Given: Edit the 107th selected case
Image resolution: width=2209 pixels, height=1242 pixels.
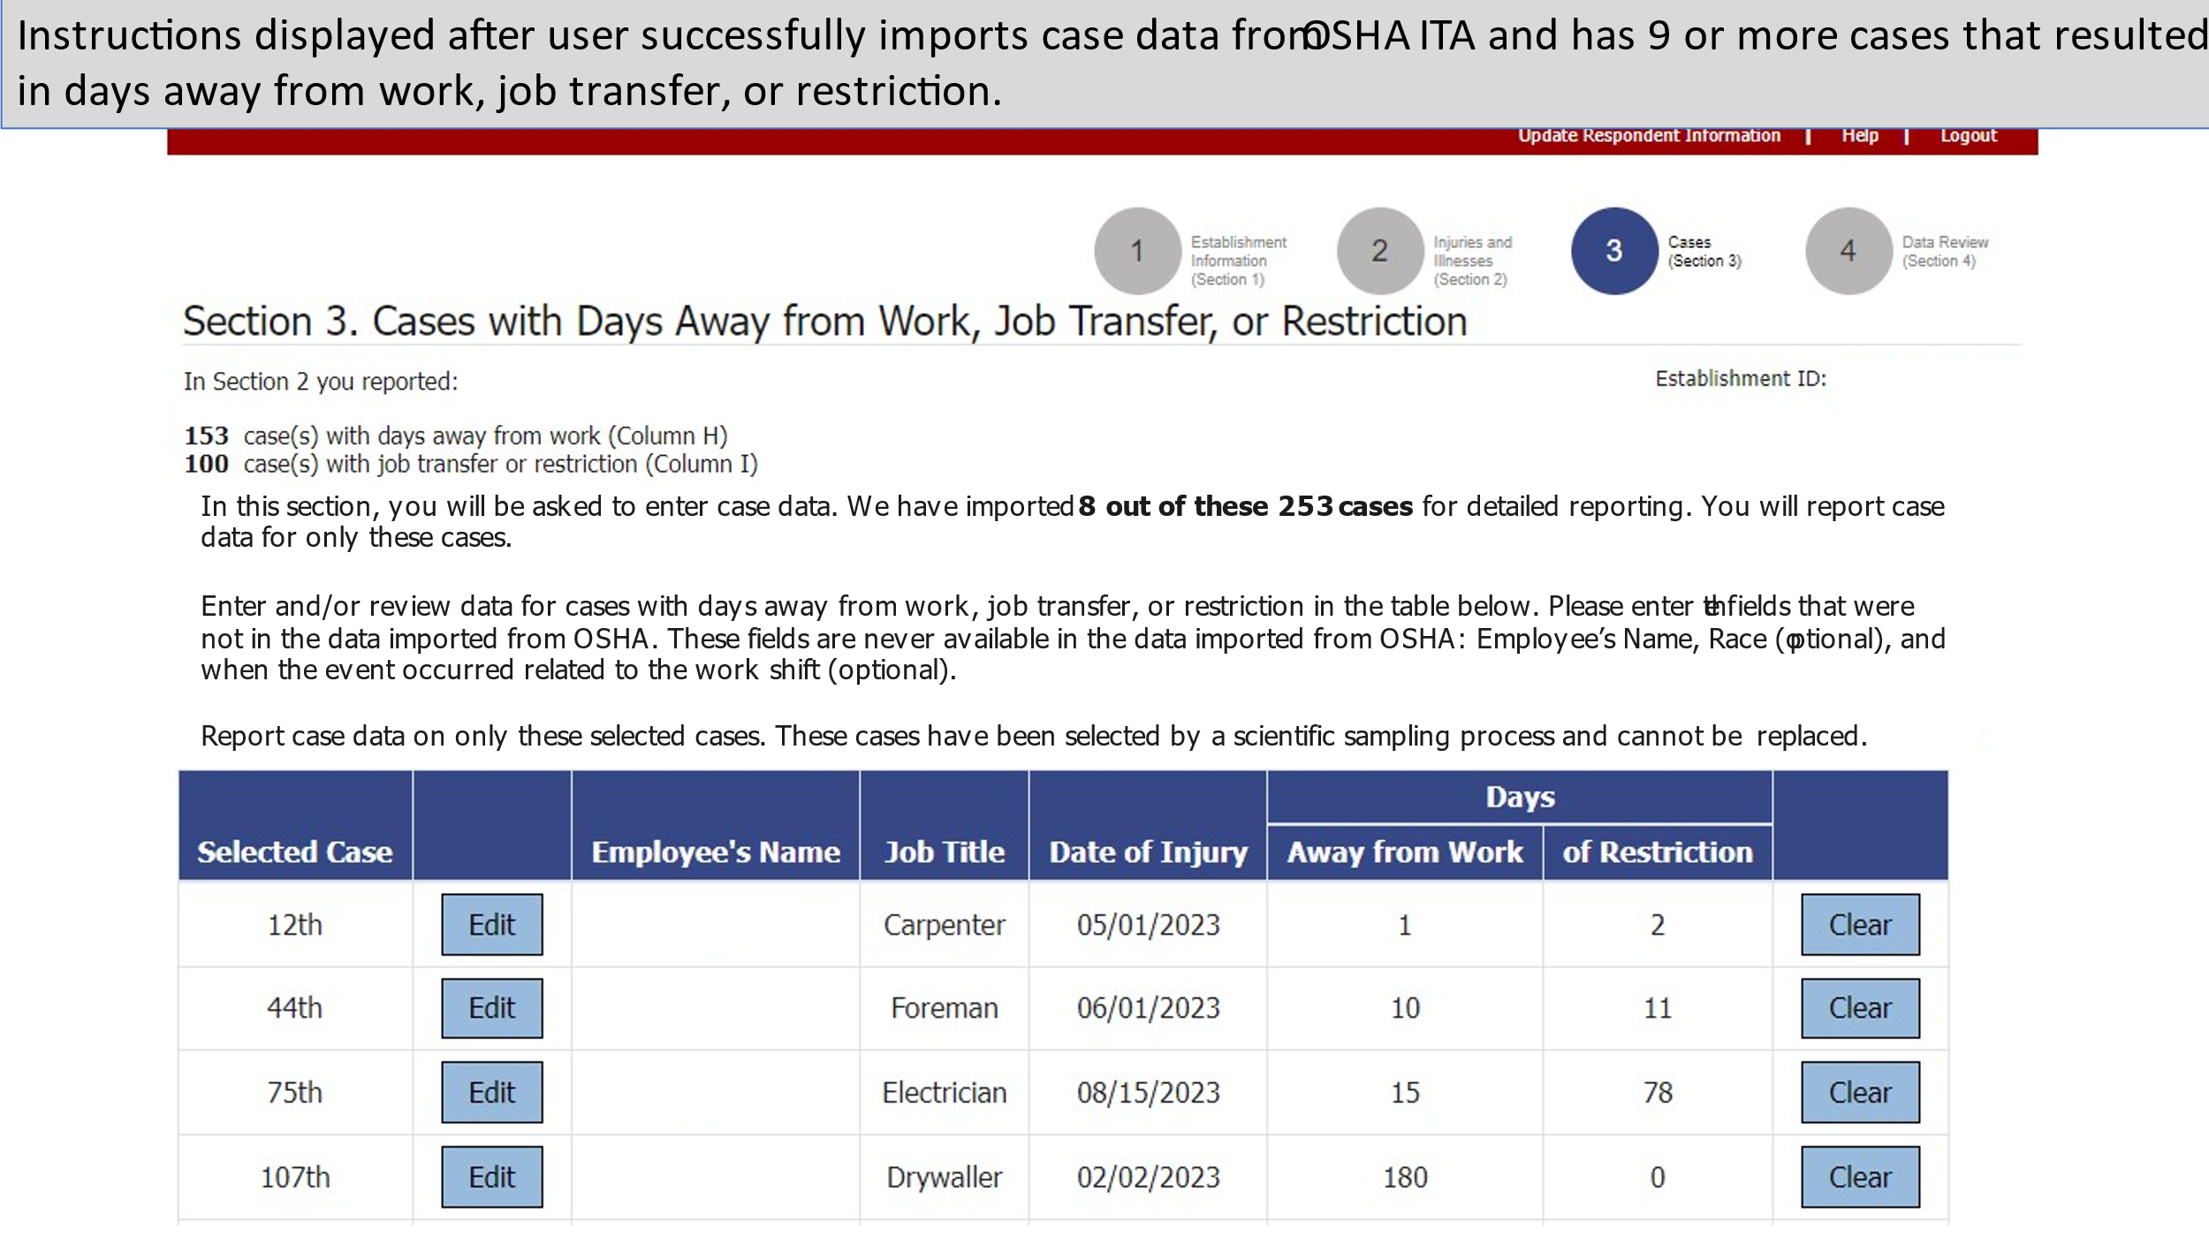Looking at the screenshot, I should [491, 1177].
